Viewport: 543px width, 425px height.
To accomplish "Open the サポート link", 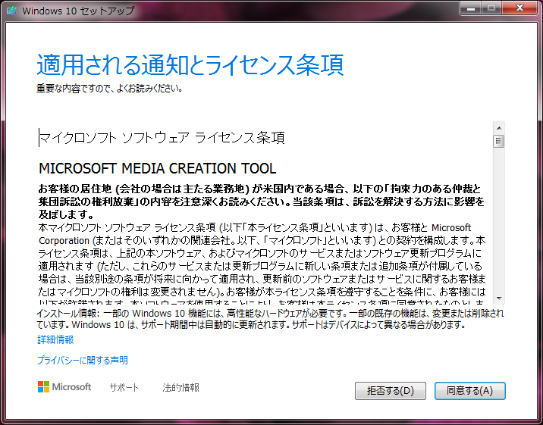I will (124, 388).
